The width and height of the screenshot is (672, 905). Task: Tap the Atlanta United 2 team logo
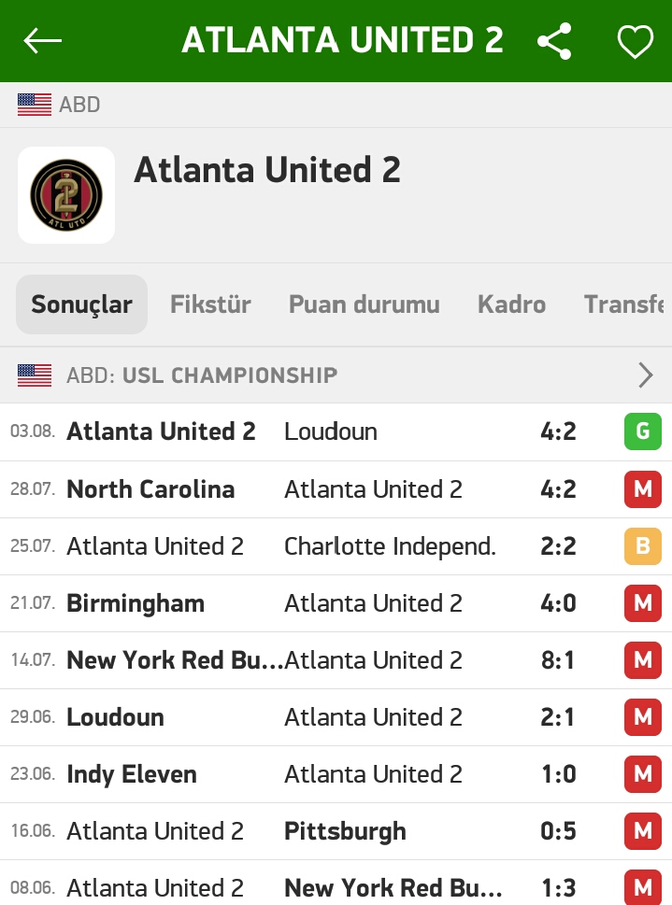point(66,195)
